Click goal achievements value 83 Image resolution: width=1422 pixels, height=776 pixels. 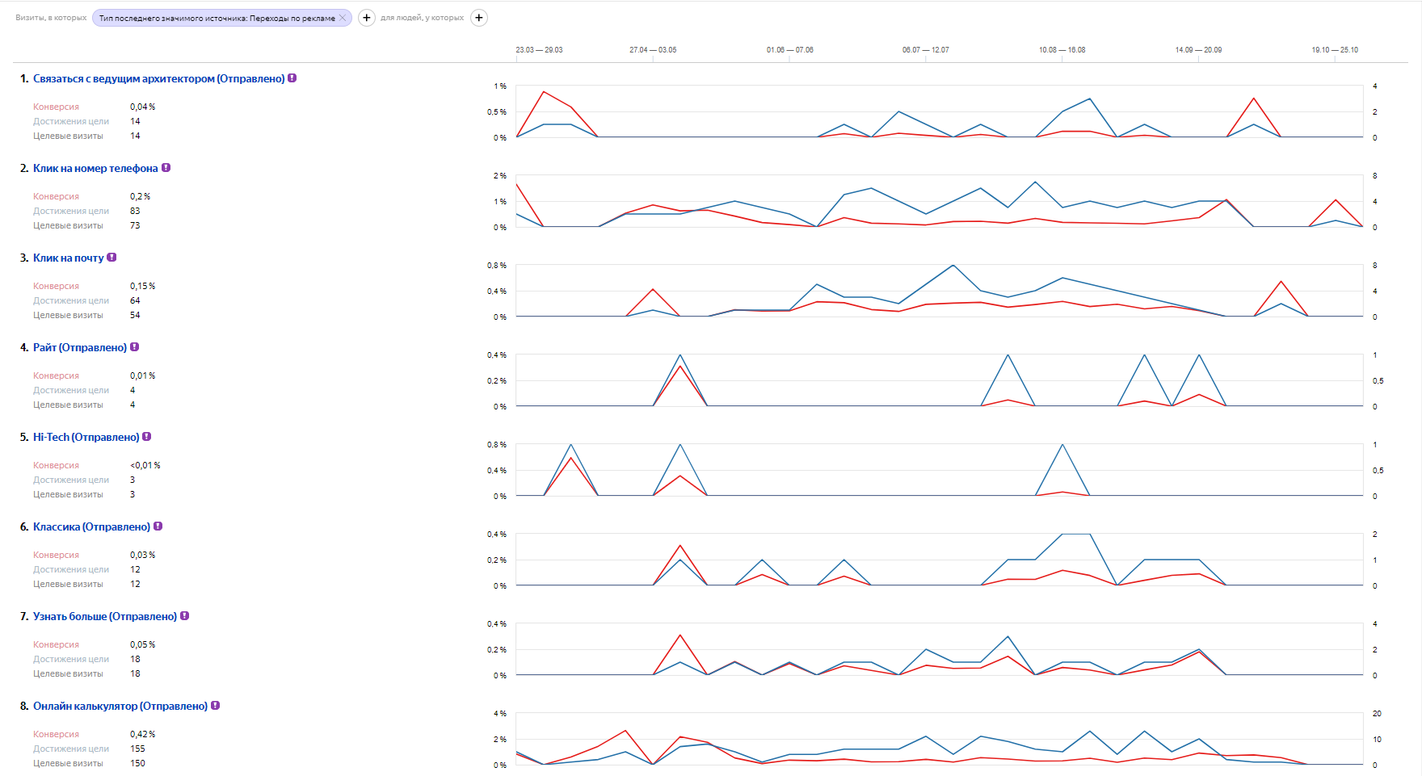135,211
